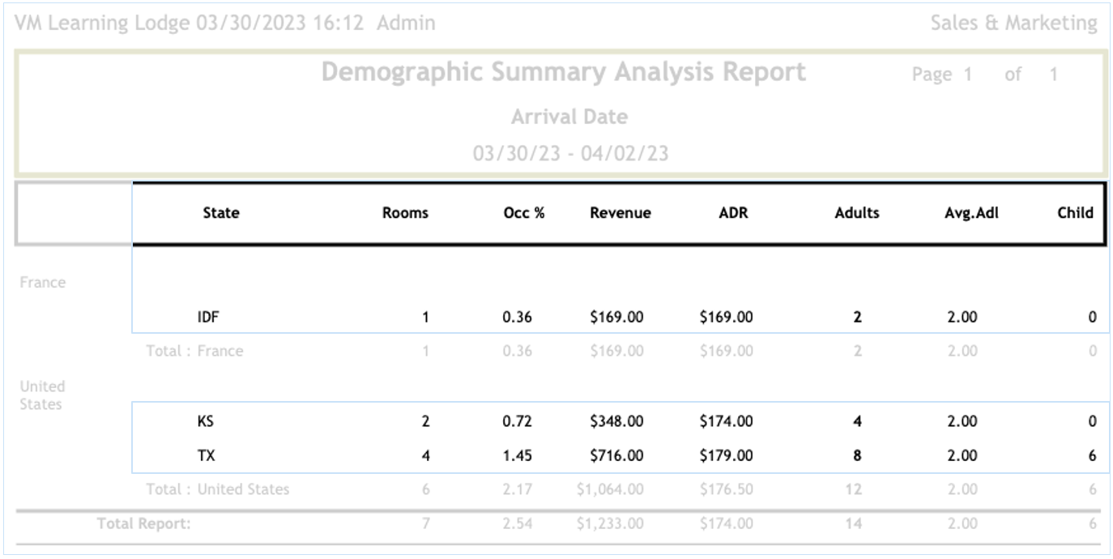The width and height of the screenshot is (1113, 559).
Task: Select the IDF state row label
Action: click(x=208, y=317)
